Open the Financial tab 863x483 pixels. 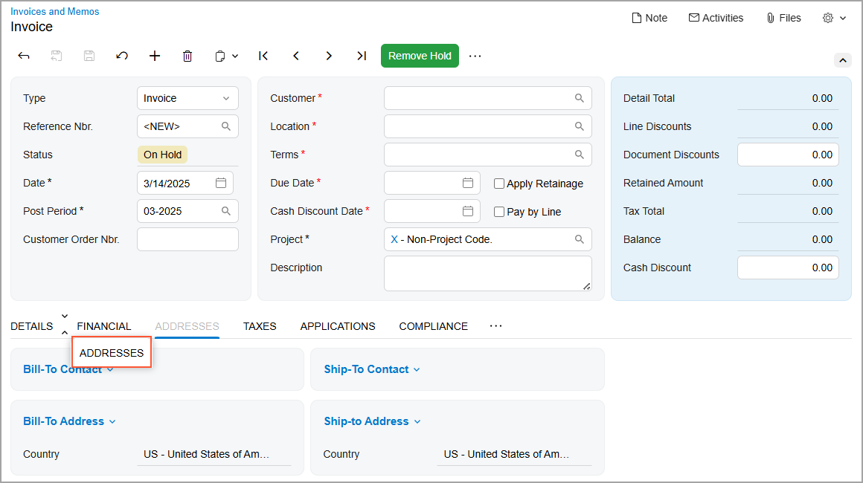[x=104, y=326]
